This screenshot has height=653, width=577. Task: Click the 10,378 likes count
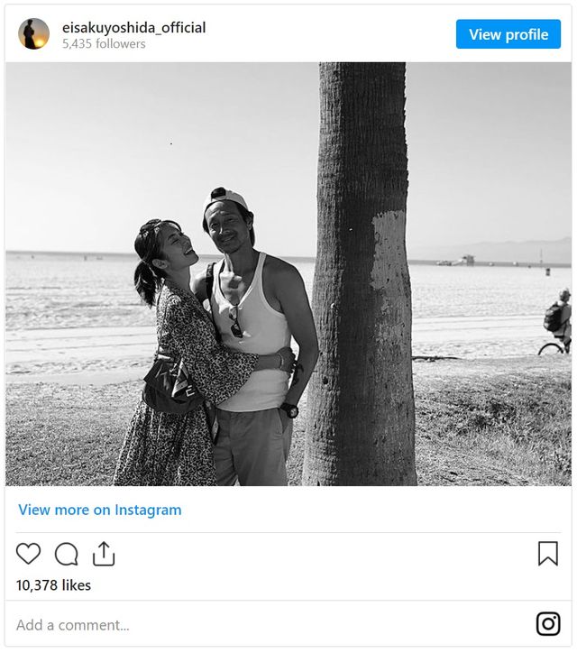[x=53, y=585]
